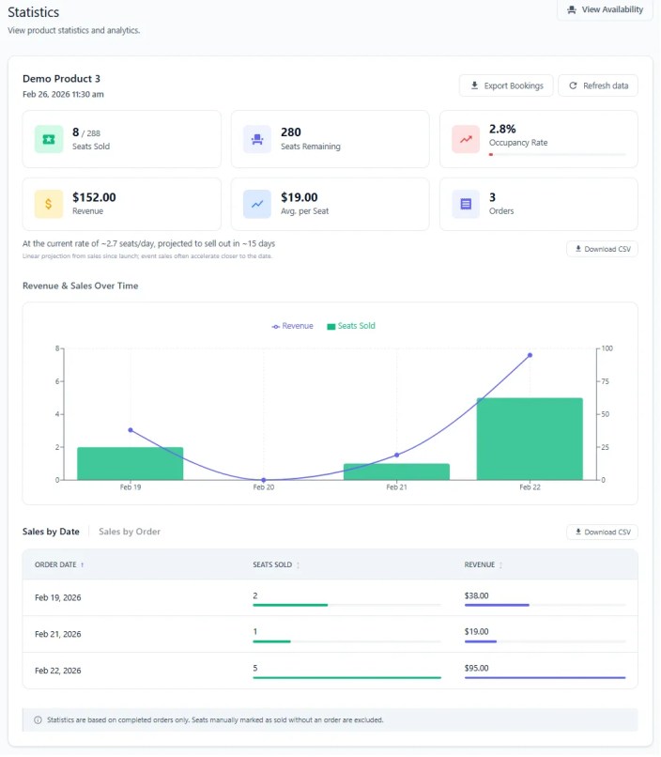Click the Feb 22, 2026 row date
The image size is (661, 757).
click(58, 671)
